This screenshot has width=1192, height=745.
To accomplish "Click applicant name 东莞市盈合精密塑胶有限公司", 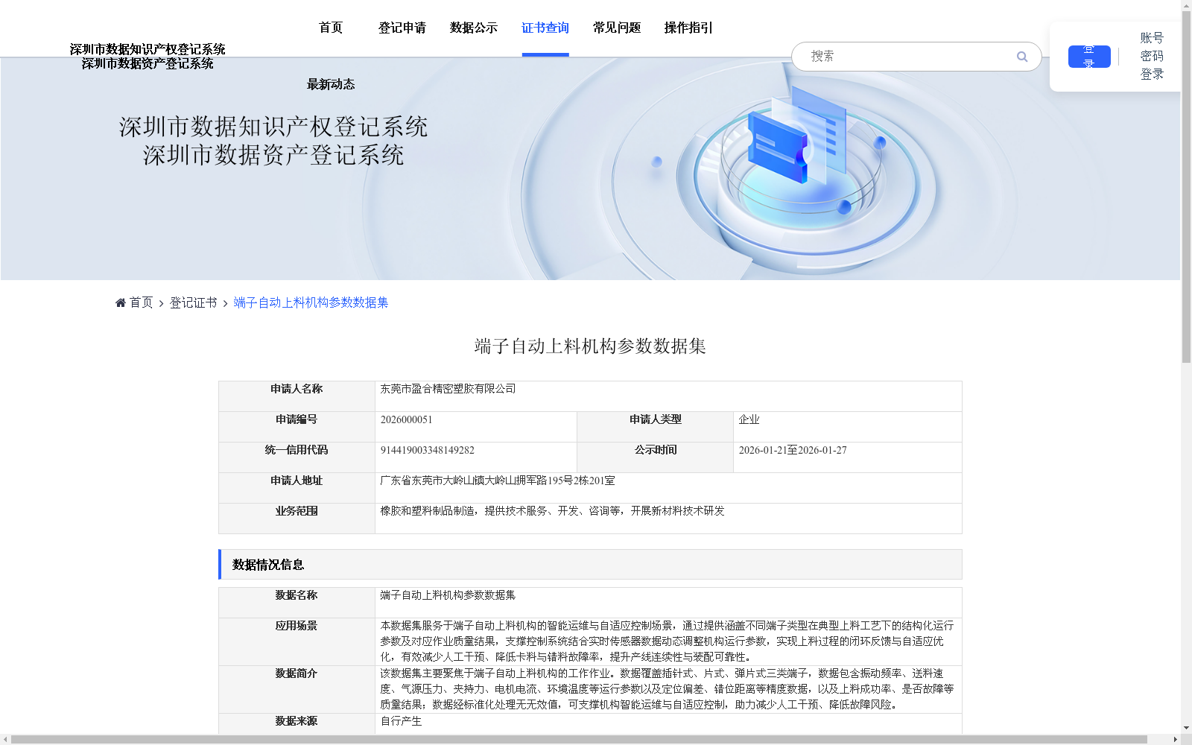I will pos(448,389).
